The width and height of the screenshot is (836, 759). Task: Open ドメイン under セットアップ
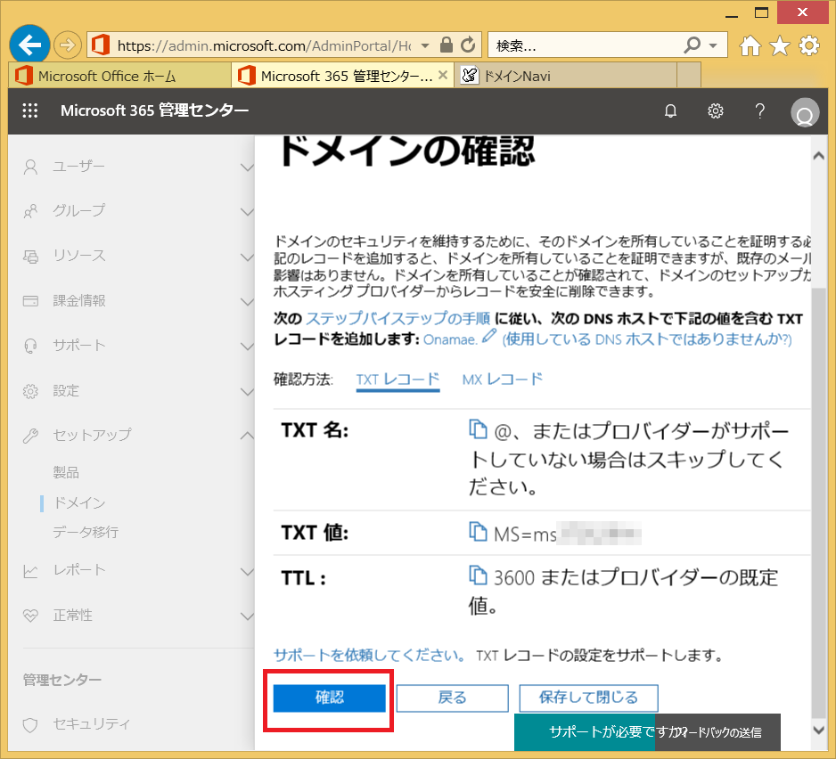pos(79,502)
